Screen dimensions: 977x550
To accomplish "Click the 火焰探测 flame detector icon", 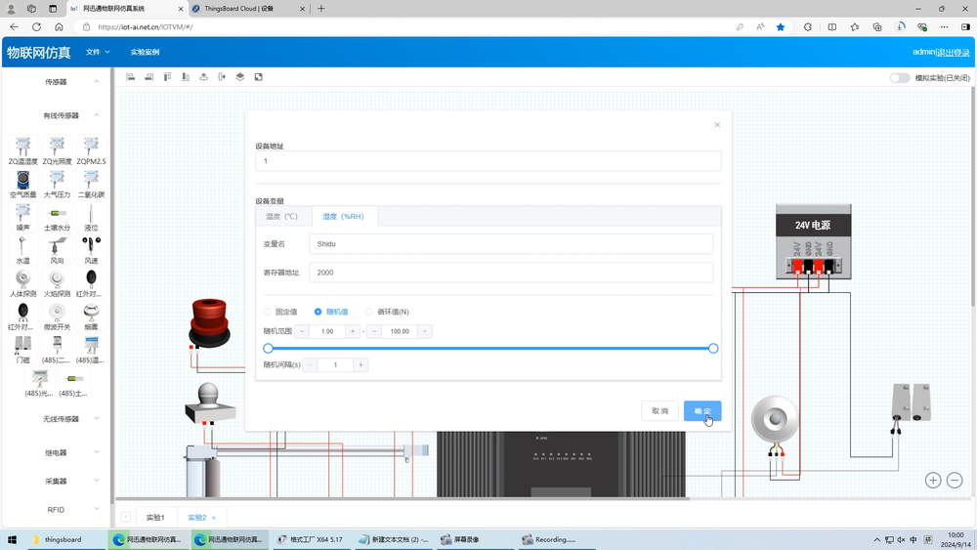I will coord(57,279).
